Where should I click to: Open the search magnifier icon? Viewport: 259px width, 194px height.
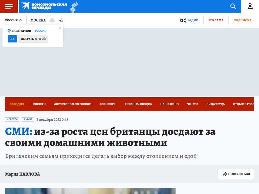233,6
